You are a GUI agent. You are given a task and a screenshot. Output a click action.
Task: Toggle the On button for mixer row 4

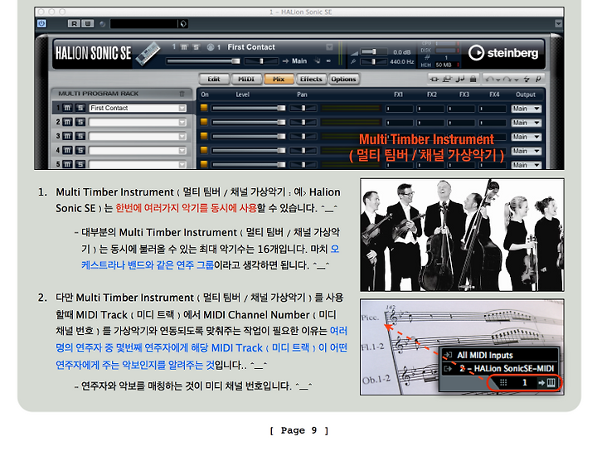click(x=204, y=150)
